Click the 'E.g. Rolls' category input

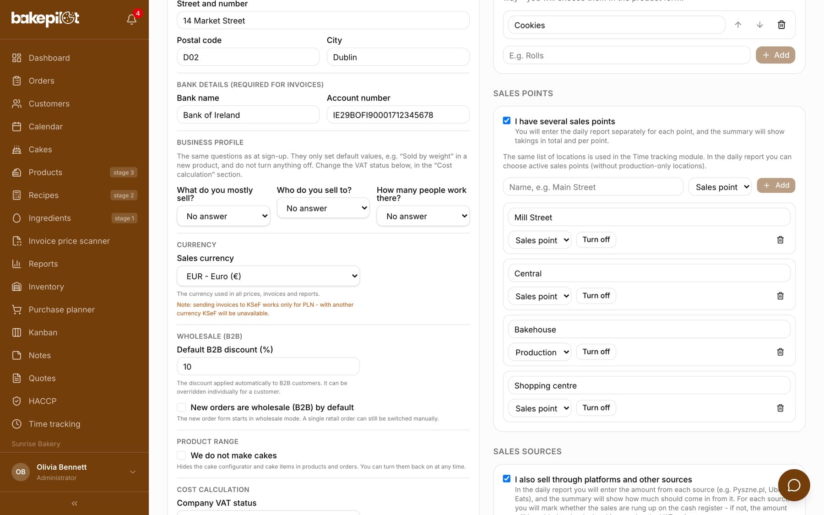(626, 55)
